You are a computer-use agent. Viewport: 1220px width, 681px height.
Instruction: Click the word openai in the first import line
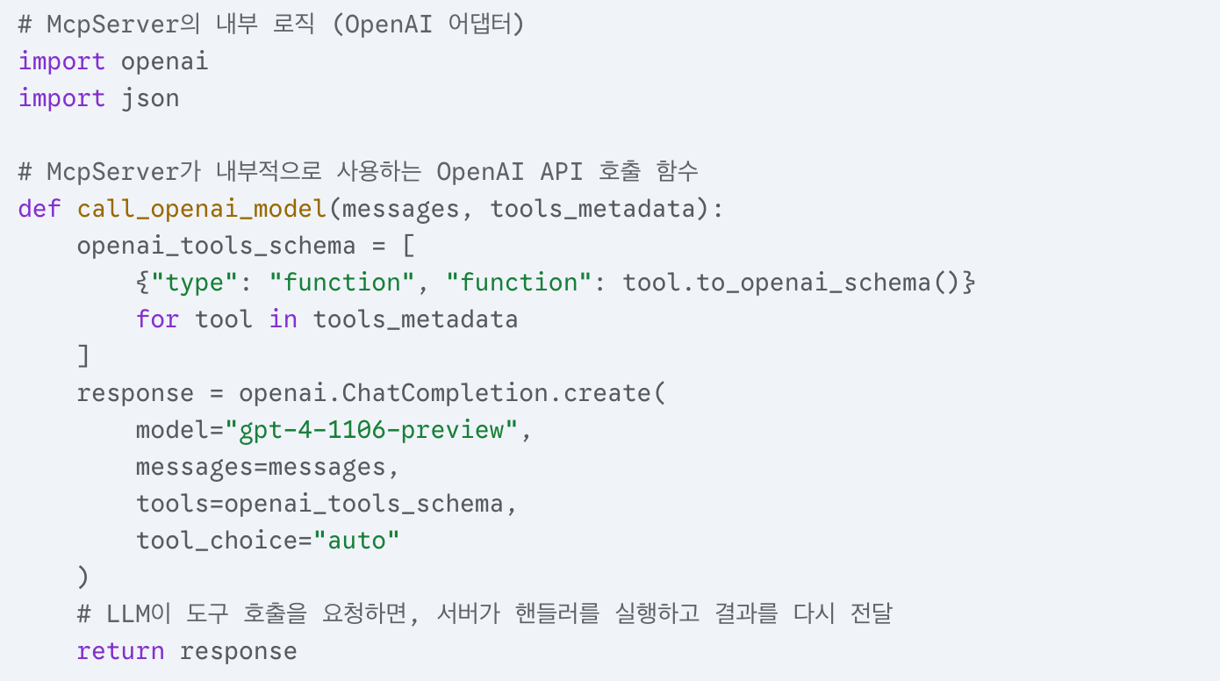[164, 61]
